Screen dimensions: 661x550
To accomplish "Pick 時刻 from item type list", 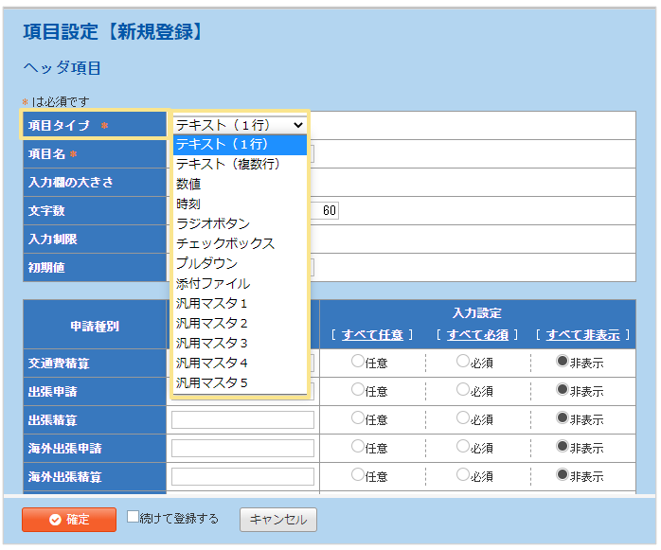I will tap(188, 204).
